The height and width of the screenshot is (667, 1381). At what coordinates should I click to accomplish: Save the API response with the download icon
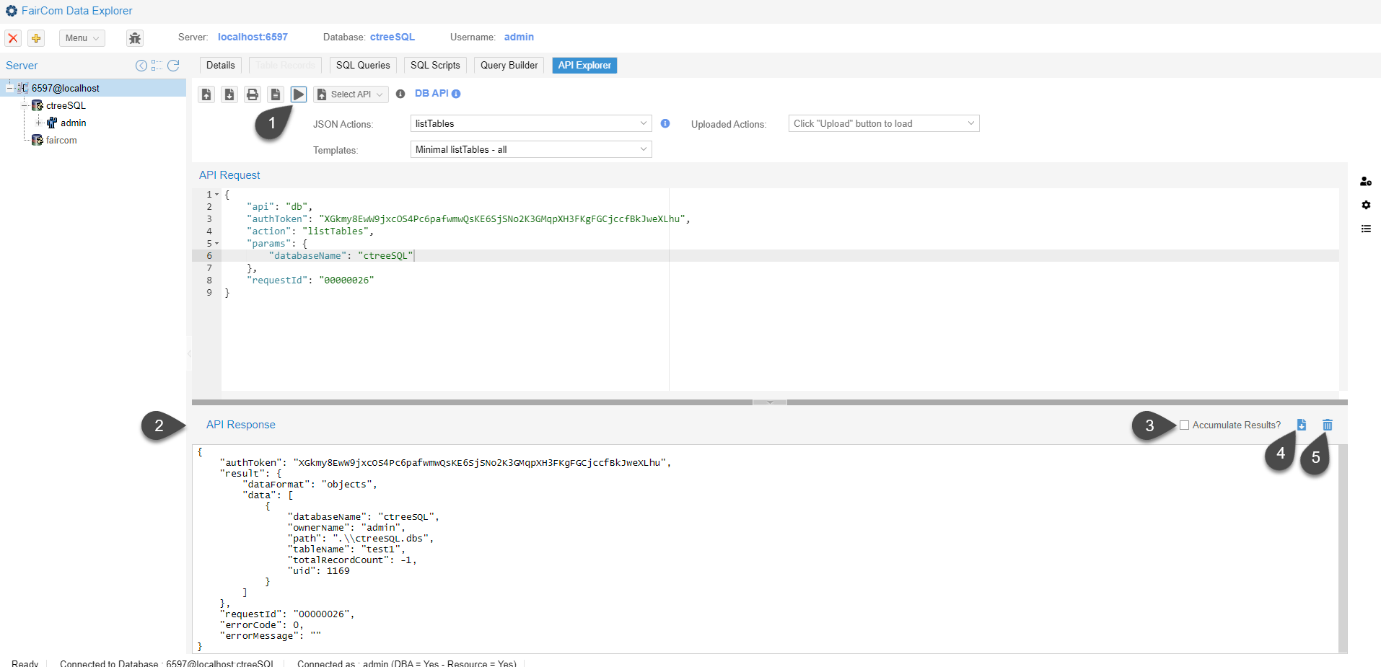[x=1302, y=425]
